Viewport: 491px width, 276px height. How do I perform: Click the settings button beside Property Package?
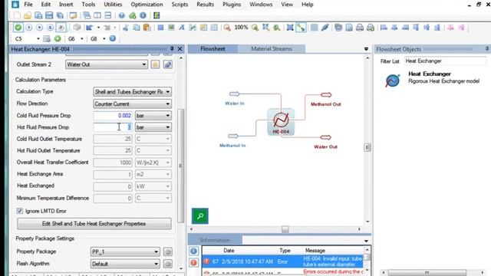point(167,251)
